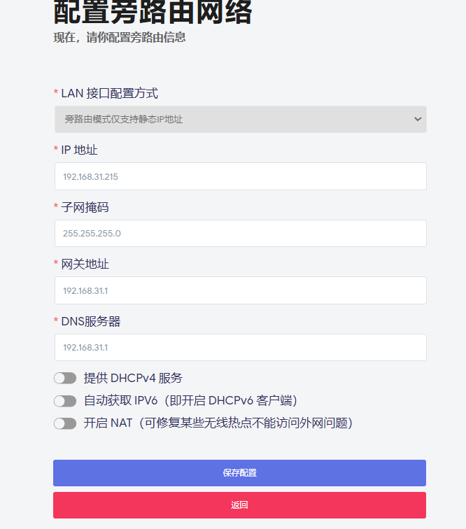The image size is (466, 529).
Task: Enable the 提供 DHCPv4 服务 switch
Action: pos(65,378)
